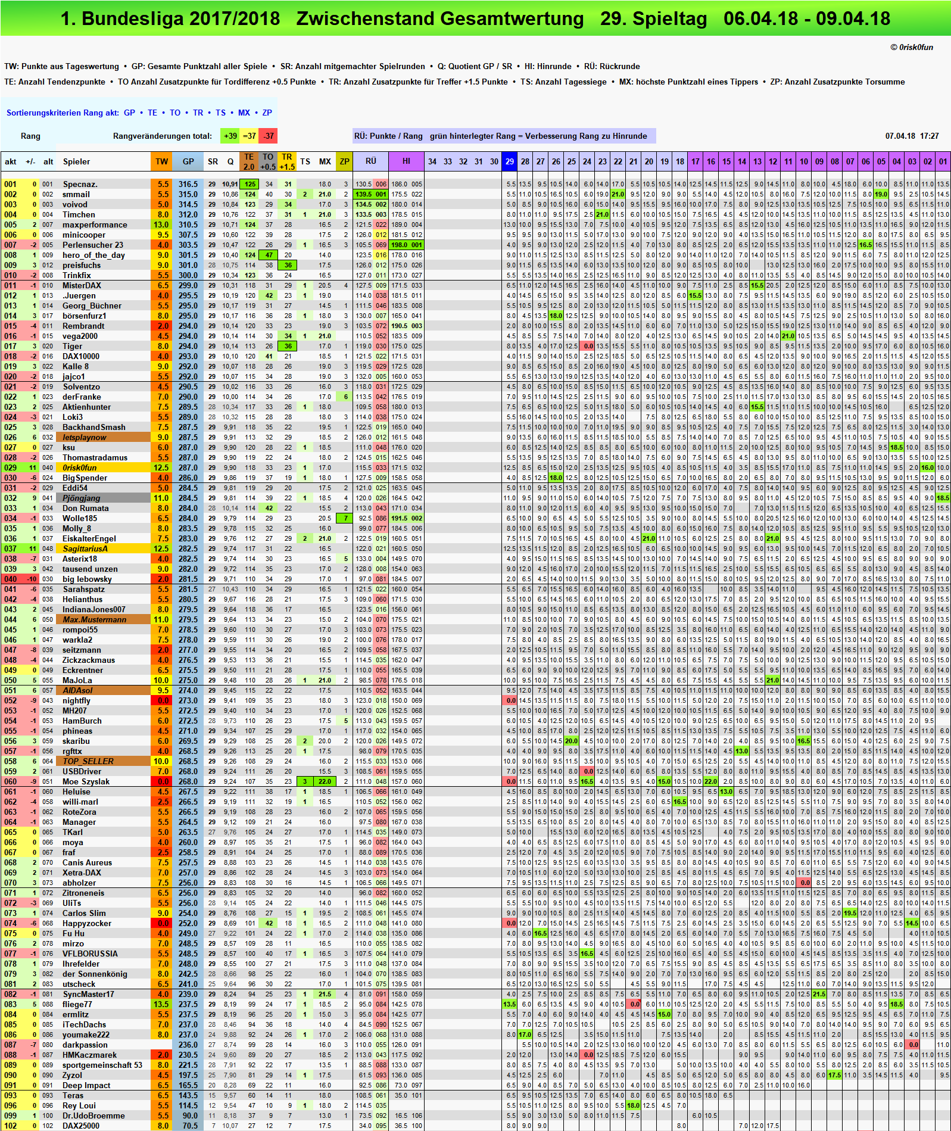Click the MX column header
The width and height of the screenshot is (951, 1131).
[325, 161]
